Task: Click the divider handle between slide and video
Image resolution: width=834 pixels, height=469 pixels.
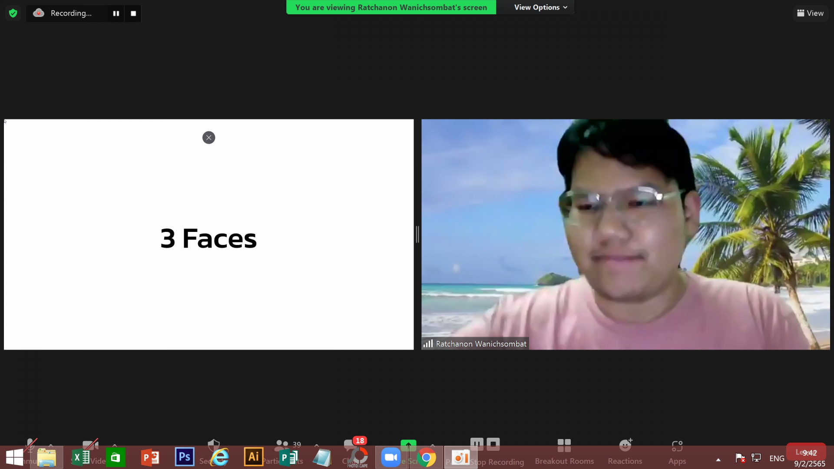Action: tap(417, 234)
